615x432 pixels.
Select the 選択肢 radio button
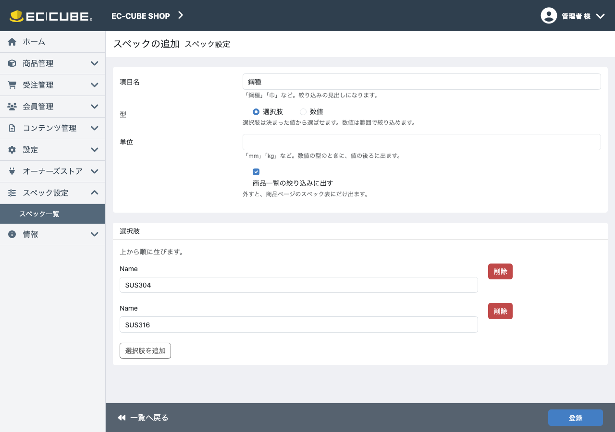point(256,112)
